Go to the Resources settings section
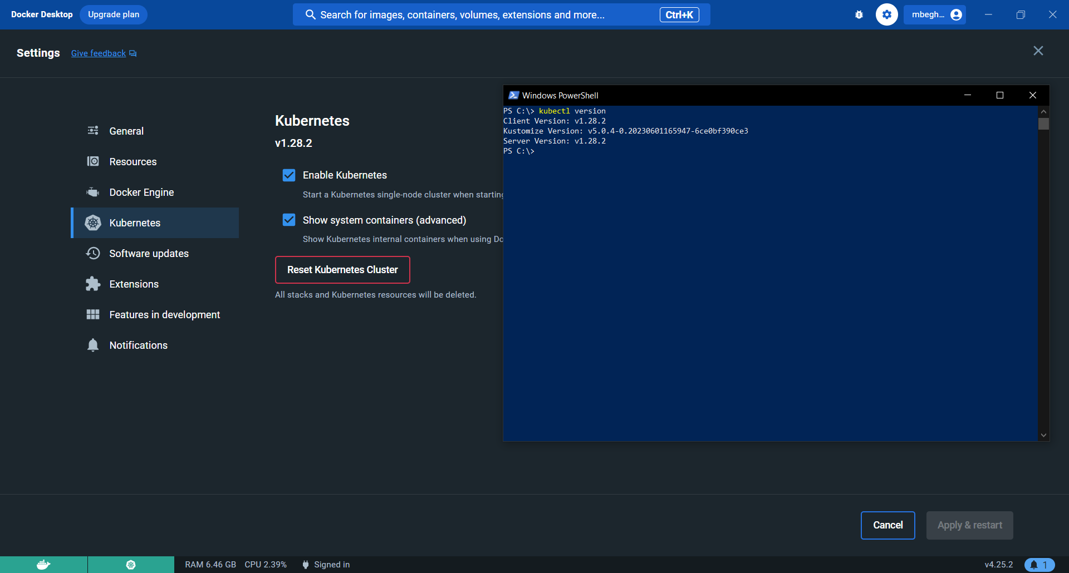 133,162
